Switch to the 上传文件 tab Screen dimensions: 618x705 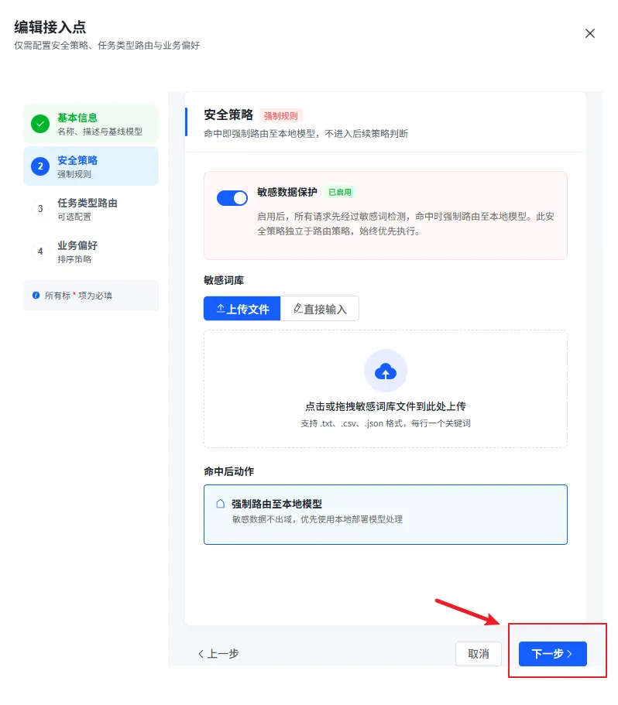242,309
